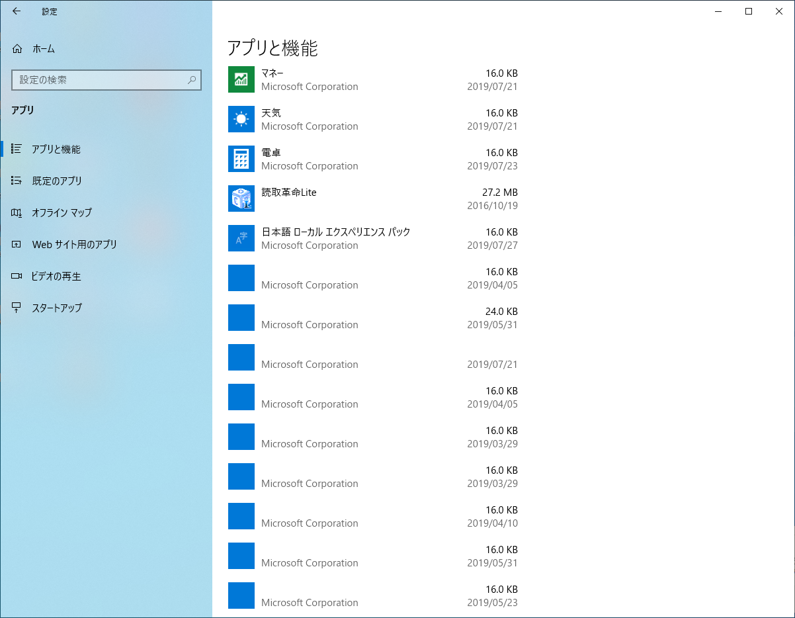The width and height of the screenshot is (795, 618).
Task: Open 既定のアプリ settings page
Action: pyautogui.click(x=57, y=181)
